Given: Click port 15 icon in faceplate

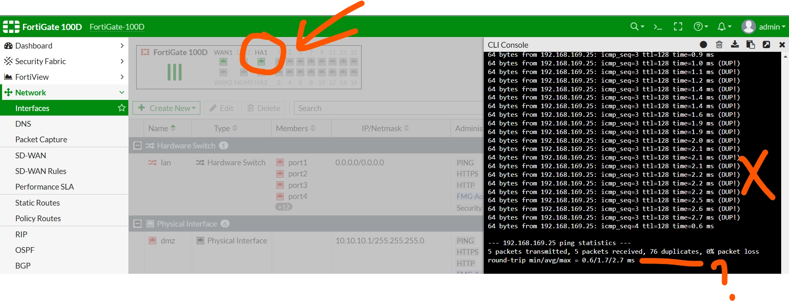Looking at the screenshot, I should 354,62.
